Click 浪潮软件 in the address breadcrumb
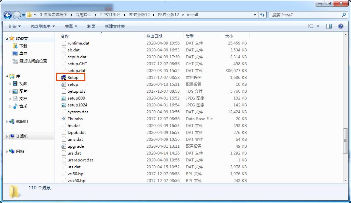Image resolution: width=351 pixels, height=203 pixels. tap(83, 15)
